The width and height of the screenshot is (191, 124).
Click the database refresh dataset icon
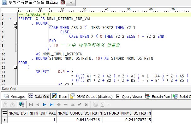coord(22,104)
